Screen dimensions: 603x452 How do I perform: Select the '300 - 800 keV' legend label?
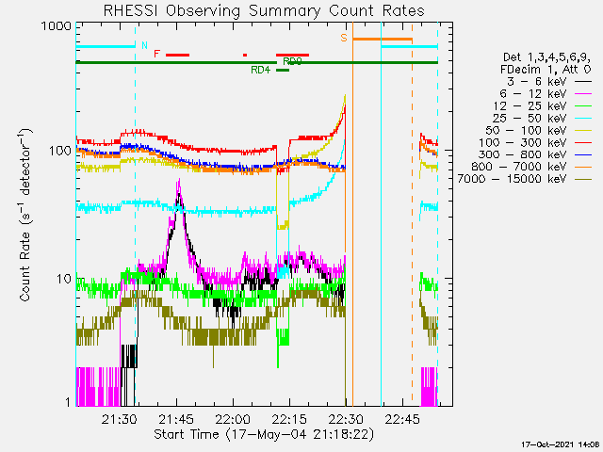(523, 154)
